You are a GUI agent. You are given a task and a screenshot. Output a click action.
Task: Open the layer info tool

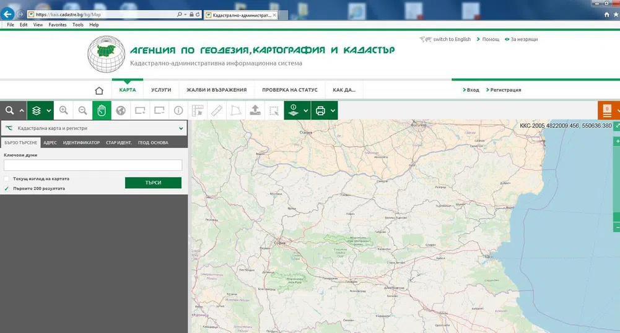pyautogui.click(x=294, y=111)
